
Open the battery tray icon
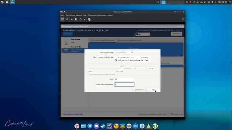(x=212, y=2)
